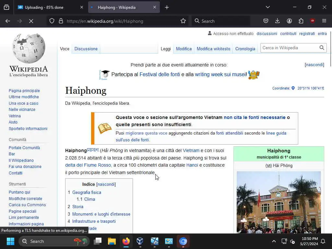Viewport: 332px width, 249px height.
Task: Click the Firefox taskbar icon
Action: coord(126,241)
